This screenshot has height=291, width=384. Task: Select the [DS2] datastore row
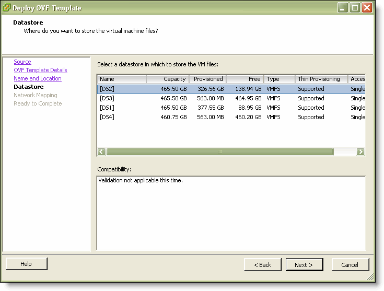[231, 89]
